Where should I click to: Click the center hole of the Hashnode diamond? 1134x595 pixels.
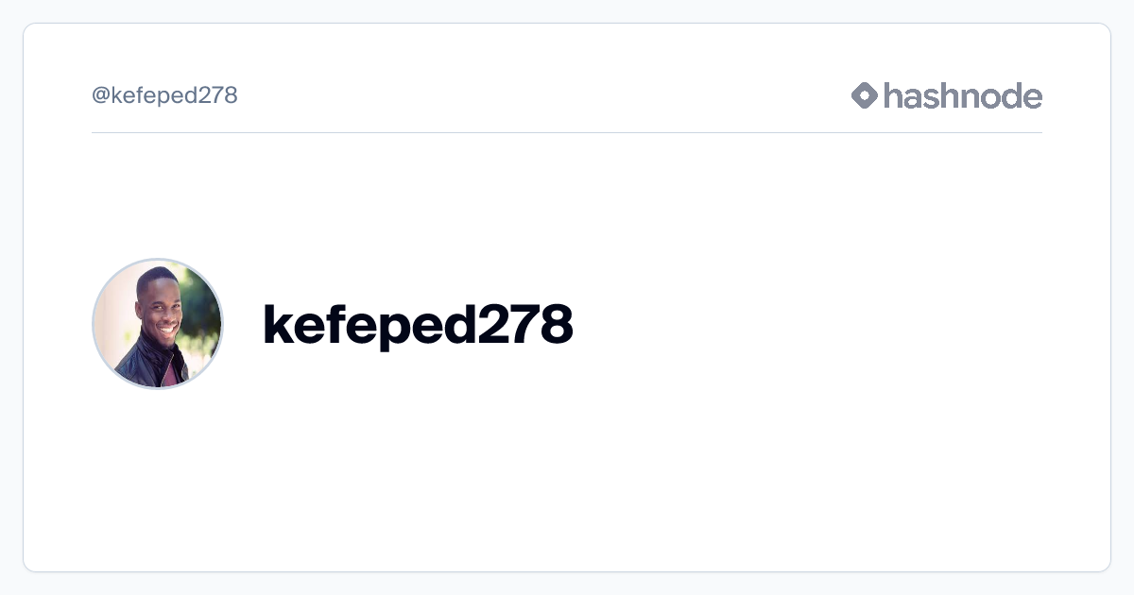tap(865, 95)
